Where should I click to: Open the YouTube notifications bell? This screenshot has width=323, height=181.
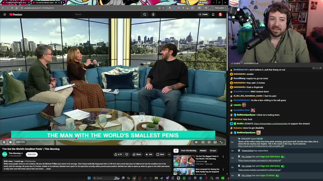(213, 14)
